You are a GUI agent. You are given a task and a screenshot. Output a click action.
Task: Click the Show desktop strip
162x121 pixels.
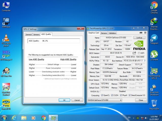[161, 118]
